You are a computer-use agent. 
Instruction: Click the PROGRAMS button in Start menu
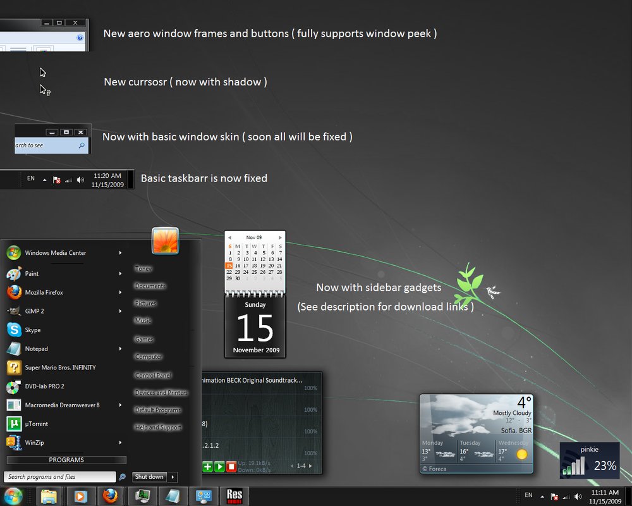66,460
